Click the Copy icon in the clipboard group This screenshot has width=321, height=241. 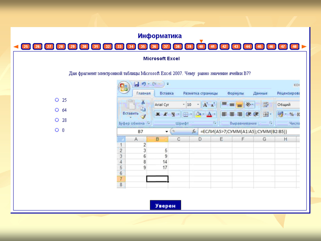click(143, 109)
